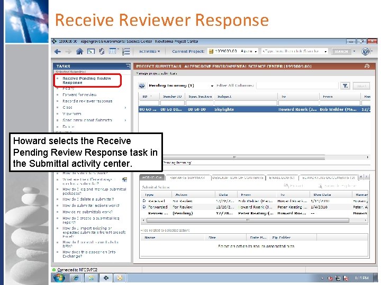
Task: Go to the Home icon
Action: 79,51
